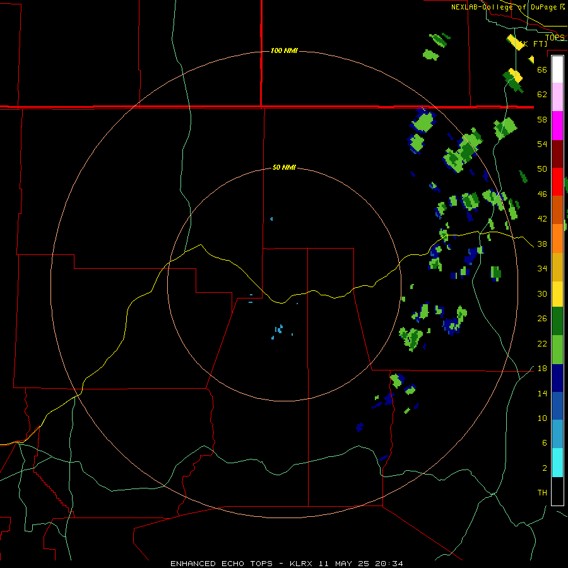Click the bright red 46 legend swatch

click(x=557, y=182)
